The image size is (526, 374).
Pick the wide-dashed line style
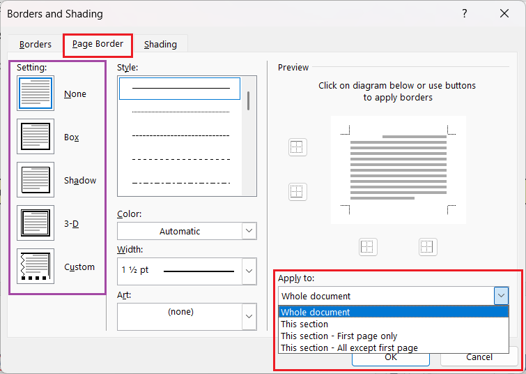tap(180, 159)
